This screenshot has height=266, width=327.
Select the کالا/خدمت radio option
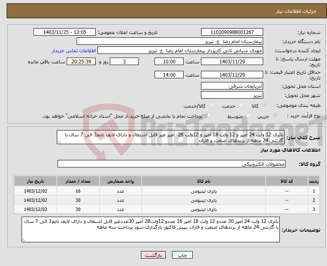click(x=208, y=106)
